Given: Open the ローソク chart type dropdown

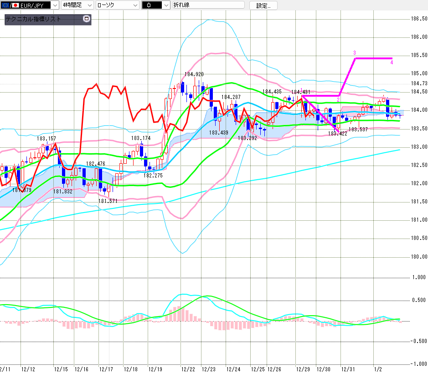Looking at the screenshot, I should (x=135, y=5).
